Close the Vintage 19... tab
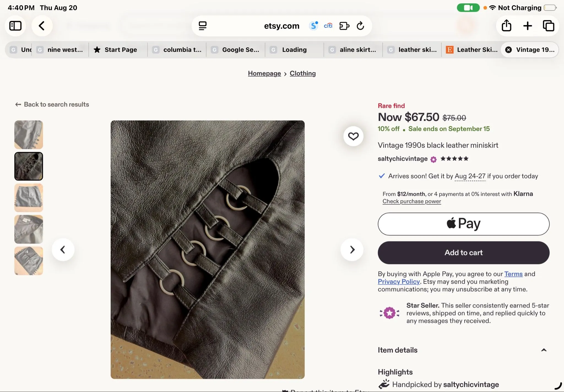Screen dimensions: 564x392 click(508, 50)
